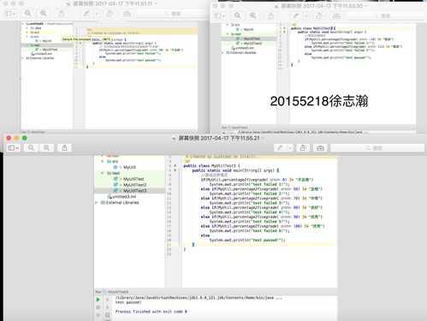
Task: Rotate the image in the 11.53.30 window
Action: pyautogui.click(x=319, y=15)
